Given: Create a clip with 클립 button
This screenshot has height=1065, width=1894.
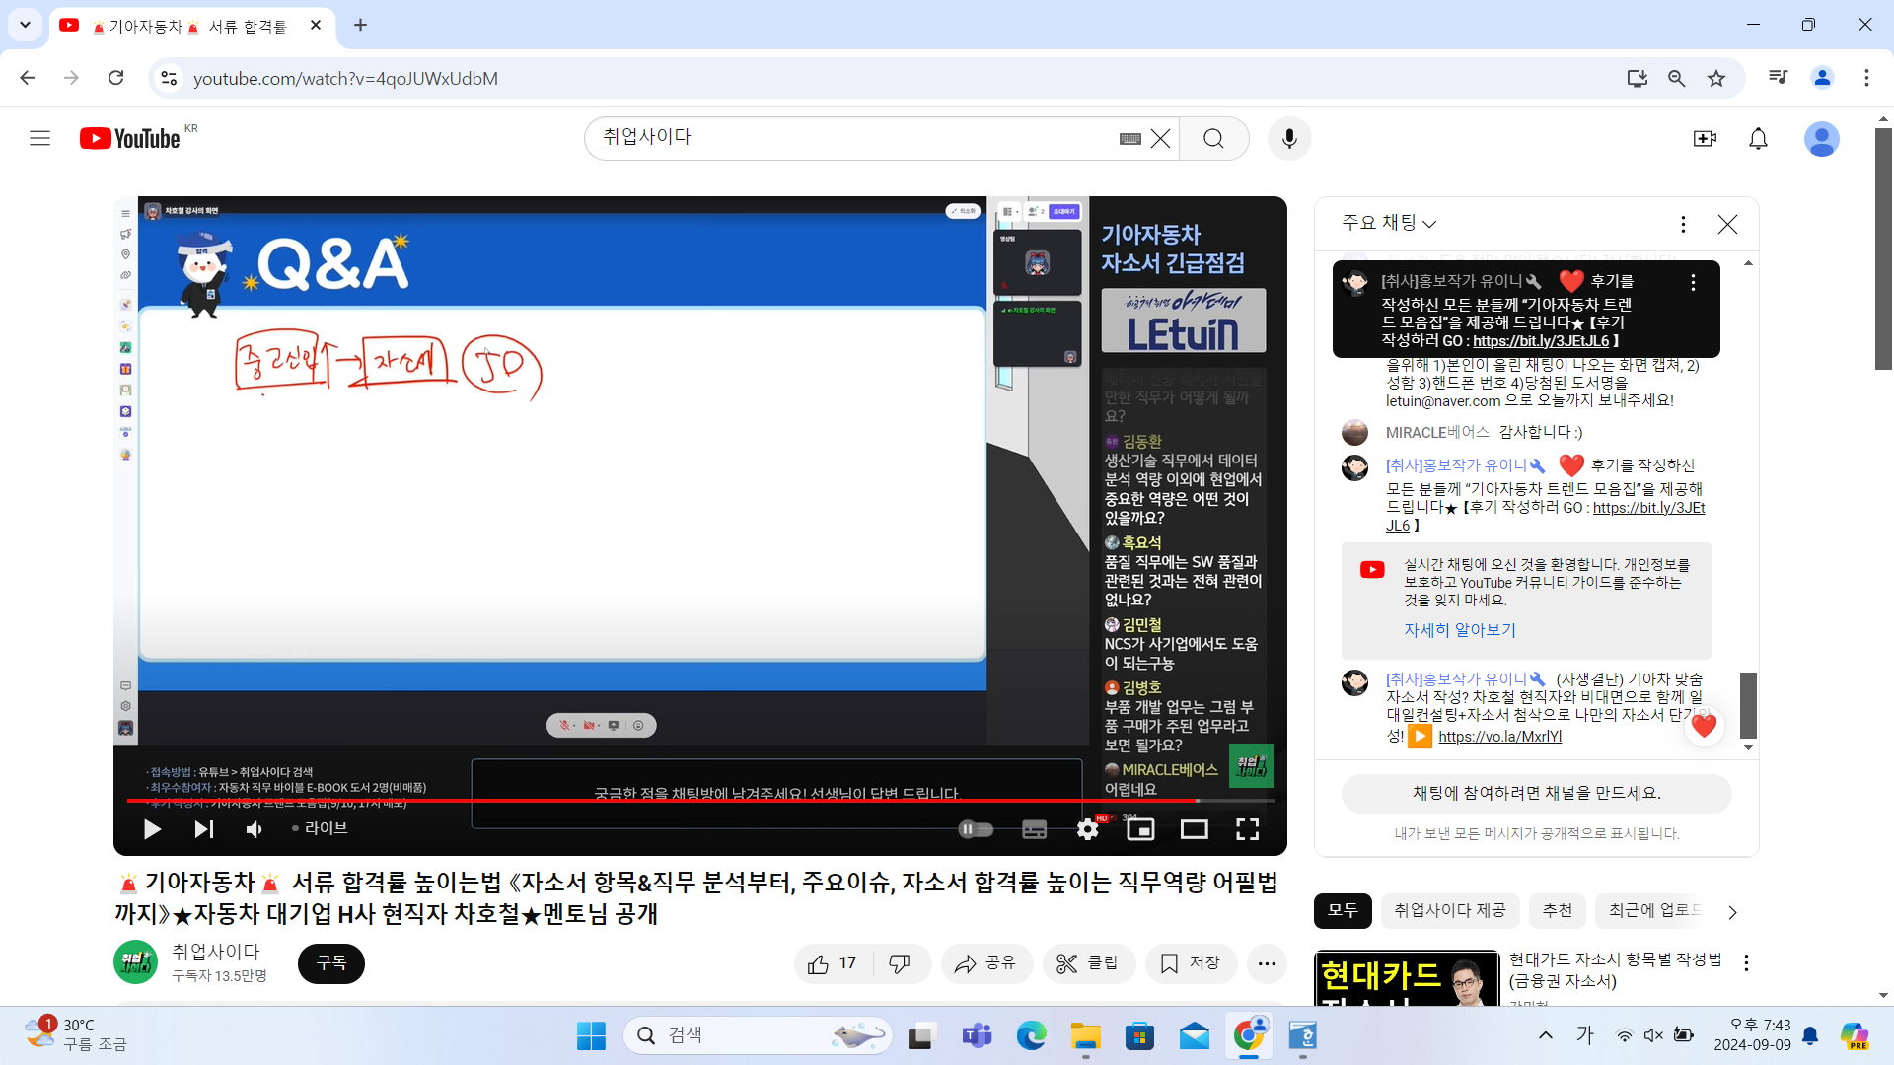Looking at the screenshot, I should tap(1088, 963).
